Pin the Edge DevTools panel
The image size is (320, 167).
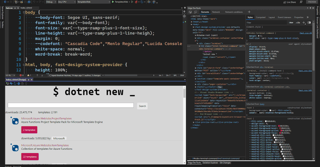(x=310, y=8)
